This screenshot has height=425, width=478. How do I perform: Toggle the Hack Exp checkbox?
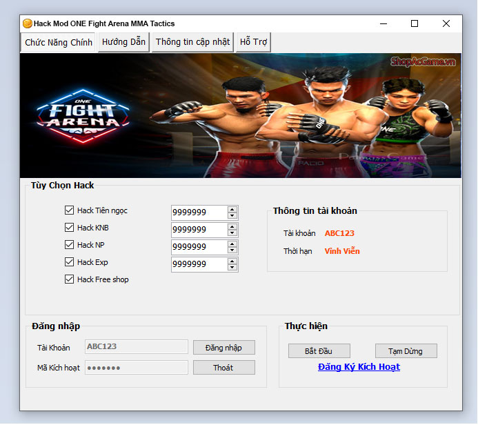tap(69, 262)
